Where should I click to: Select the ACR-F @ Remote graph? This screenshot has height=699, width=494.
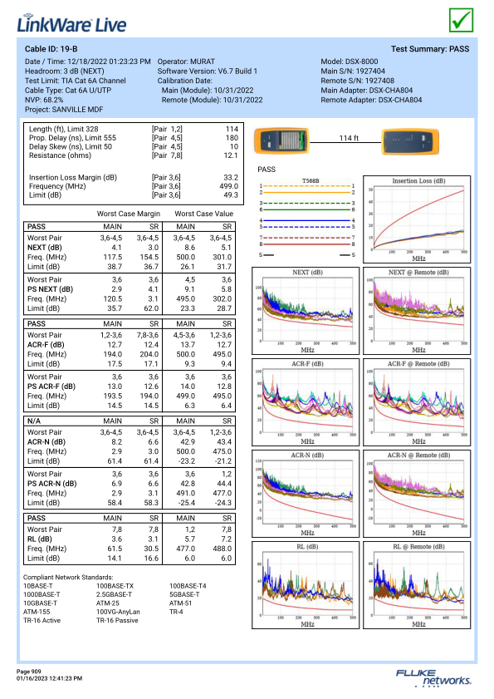coord(417,402)
